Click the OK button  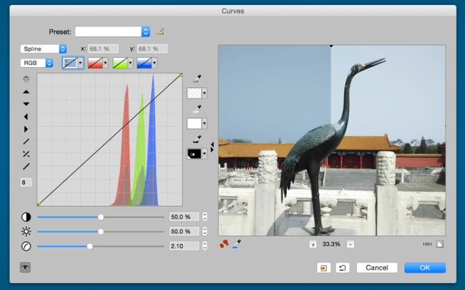pyautogui.click(x=425, y=268)
